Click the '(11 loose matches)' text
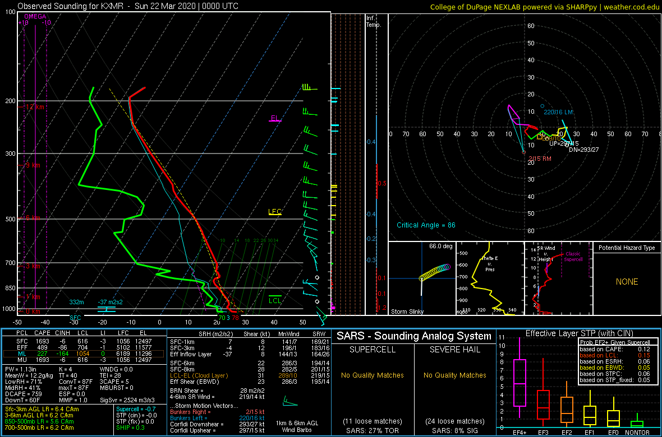Image resolution: width=662 pixels, height=437 pixels. click(373, 421)
